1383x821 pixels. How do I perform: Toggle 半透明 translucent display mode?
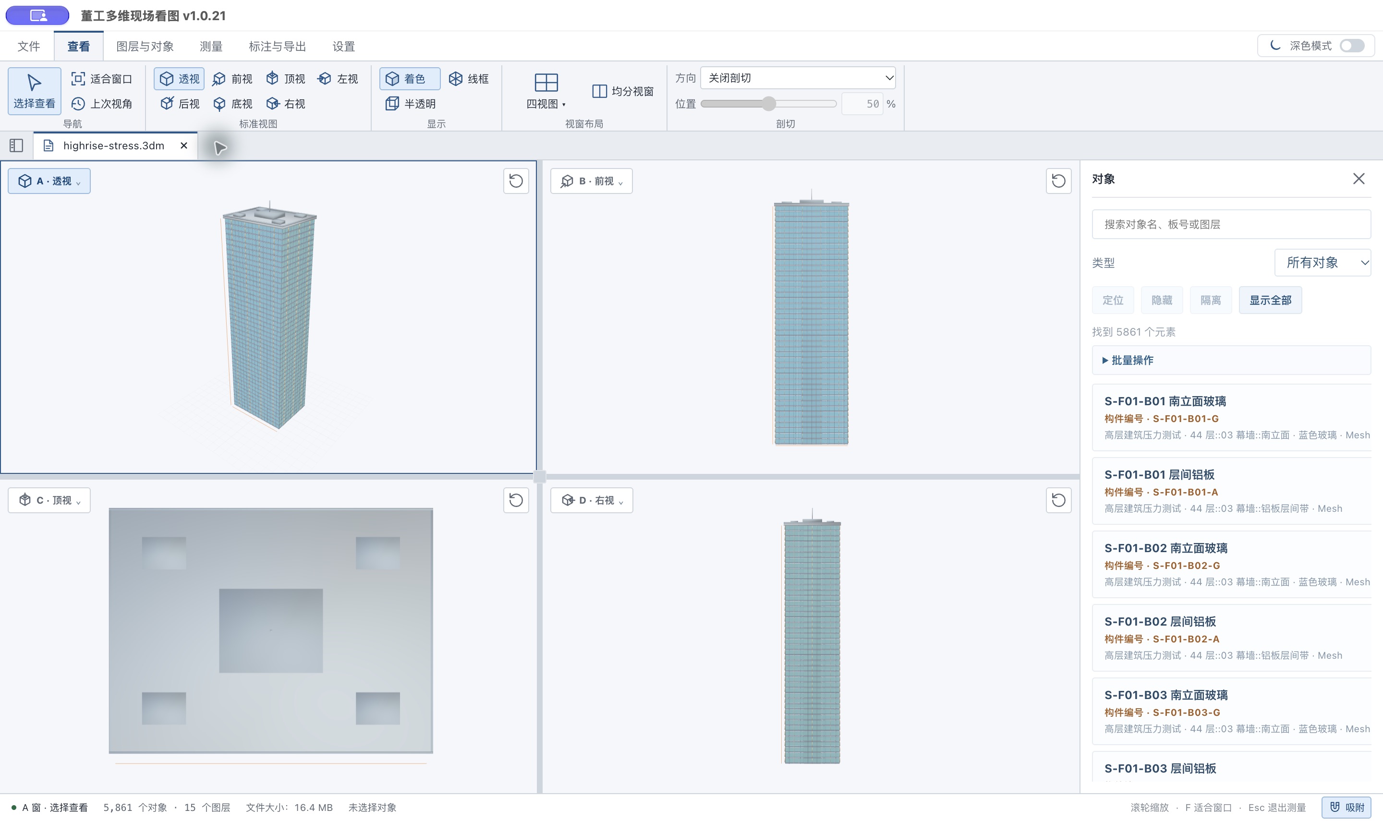point(410,103)
